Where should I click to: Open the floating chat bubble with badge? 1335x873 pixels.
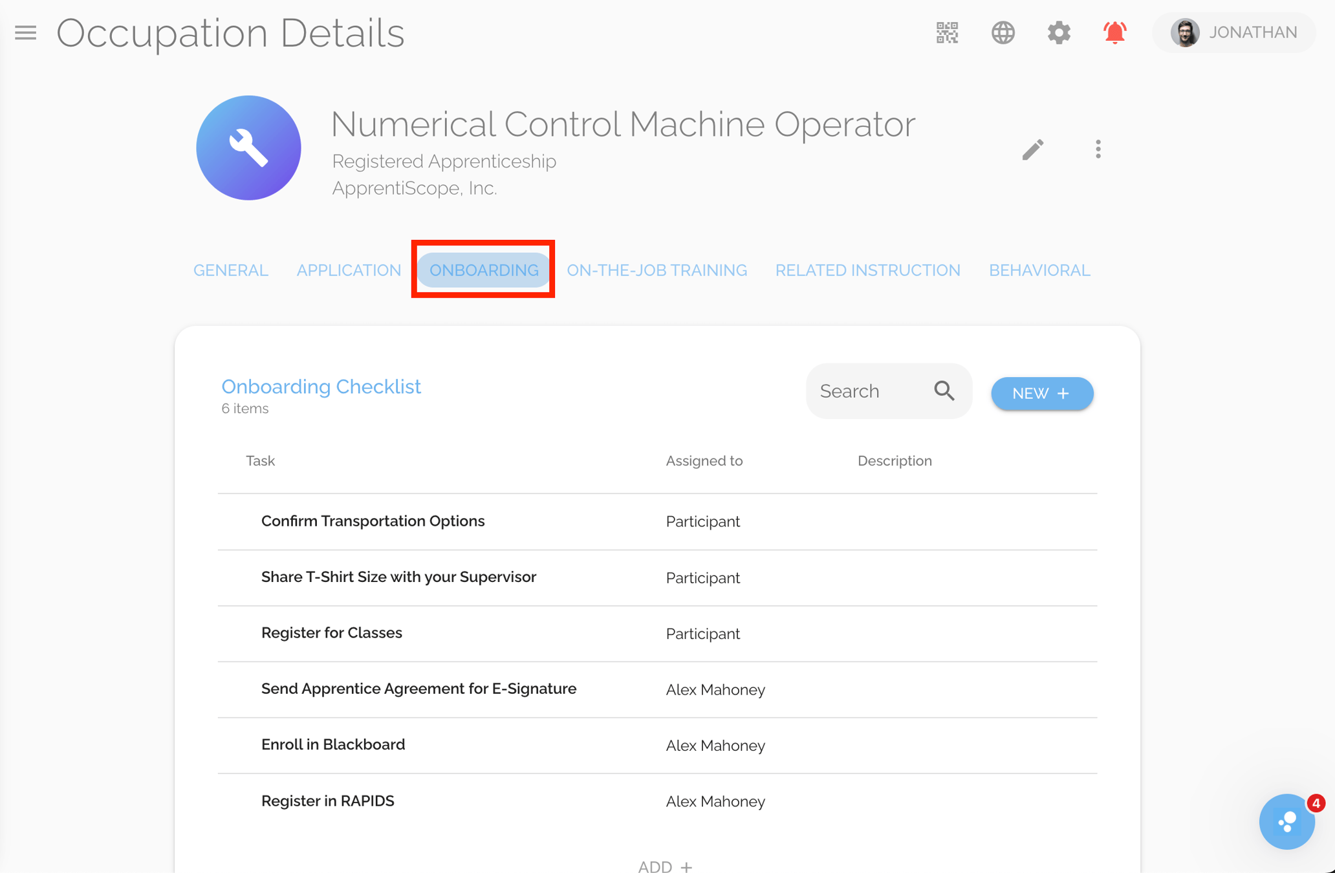[1286, 821]
